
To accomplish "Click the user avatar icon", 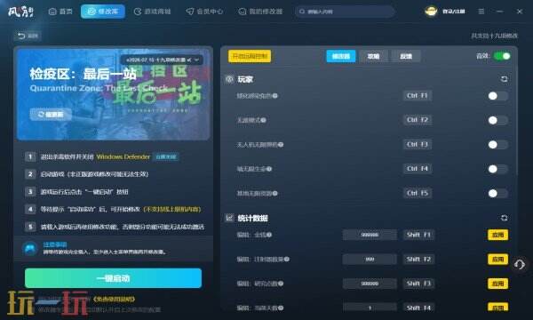I will click(x=431, y=12).
